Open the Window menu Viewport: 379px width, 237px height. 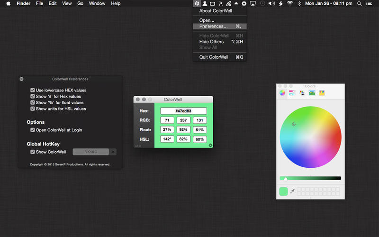point(97,3)
